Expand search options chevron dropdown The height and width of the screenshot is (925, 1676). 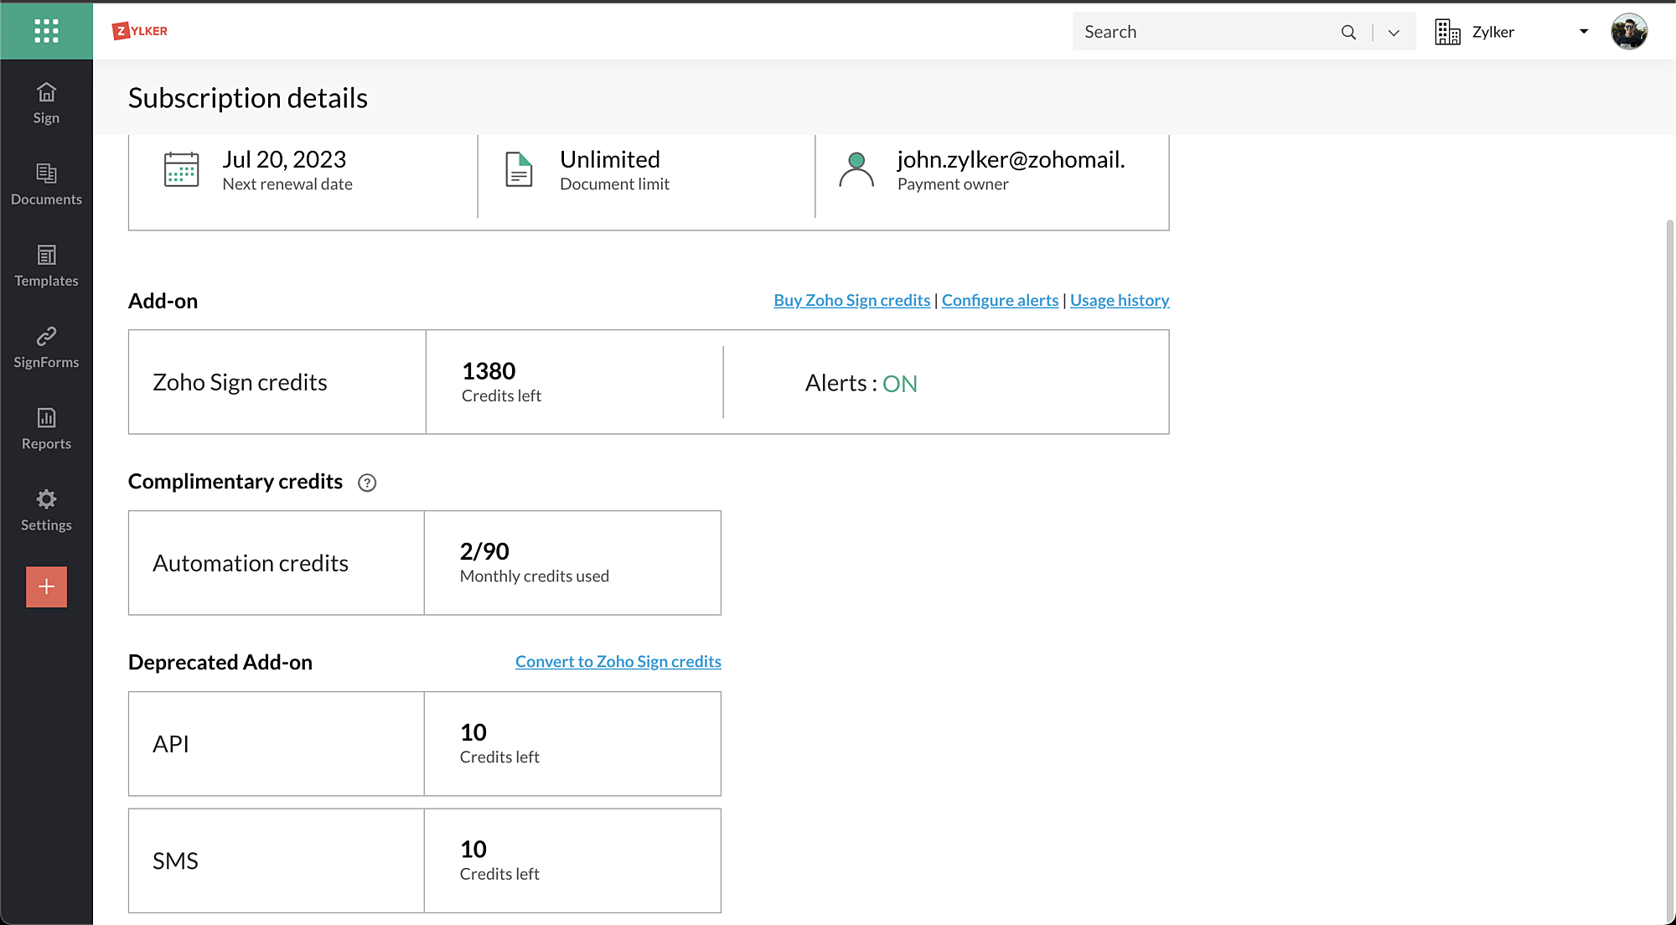coord(1394,32)
